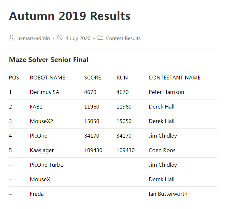
Task: Click the RUN column header
Action: 122,78
